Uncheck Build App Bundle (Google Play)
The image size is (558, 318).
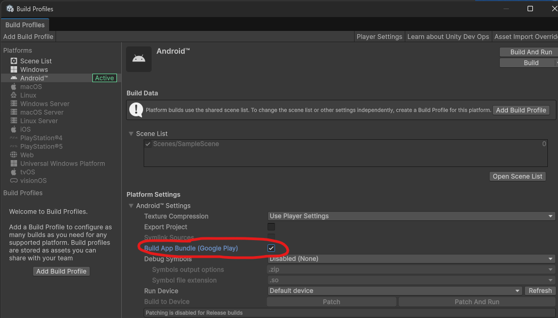pyautogui.click(x=271, y=248)
